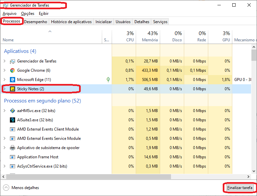Click the Mecanismo column header
257x196 pixels.
244,37
